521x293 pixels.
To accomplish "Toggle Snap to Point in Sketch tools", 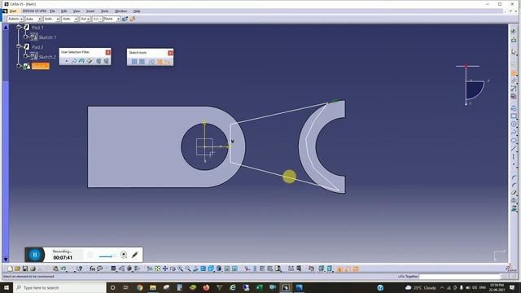I will click(x=142, y=62).
